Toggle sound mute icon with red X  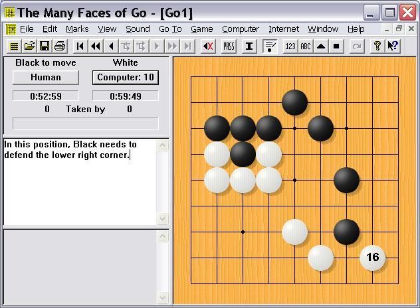(208, 46)
